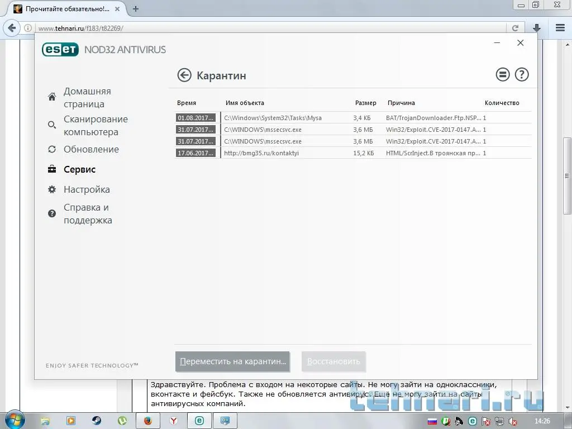Open the help question mark icon

click(x=522, y=74)
